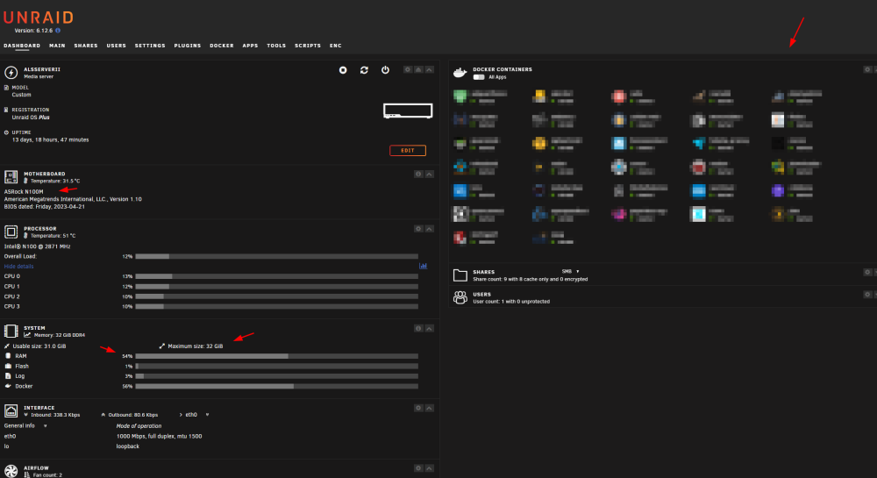This screenshot has width=877, height=478.
Task: Open the eth0 interface dropdown
Action: pyautogui.click(x=196, y=415)
